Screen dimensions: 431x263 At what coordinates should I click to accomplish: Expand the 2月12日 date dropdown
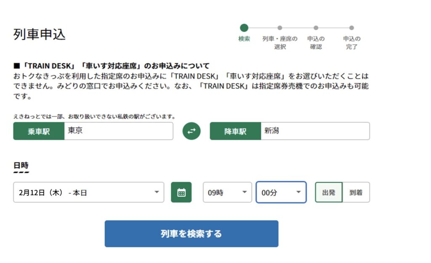[x=89, y=192]
